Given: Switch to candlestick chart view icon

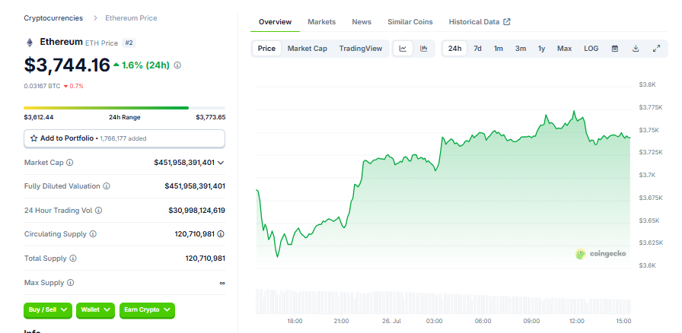Looking at the screenshot, I should click(x=424, y=49).
